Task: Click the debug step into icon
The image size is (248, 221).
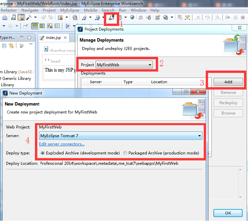Action: coord(218,17)
